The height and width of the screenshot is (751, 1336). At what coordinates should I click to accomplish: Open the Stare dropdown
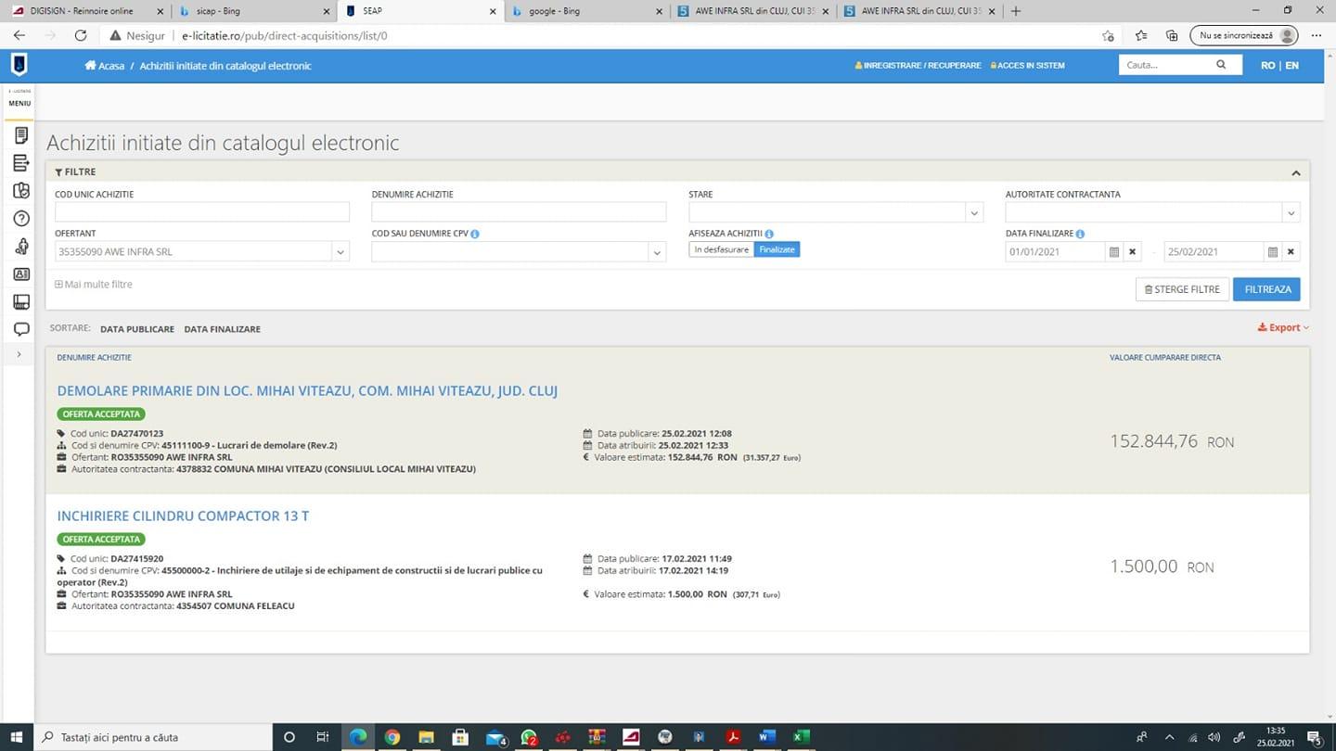[x=973, y=213]
